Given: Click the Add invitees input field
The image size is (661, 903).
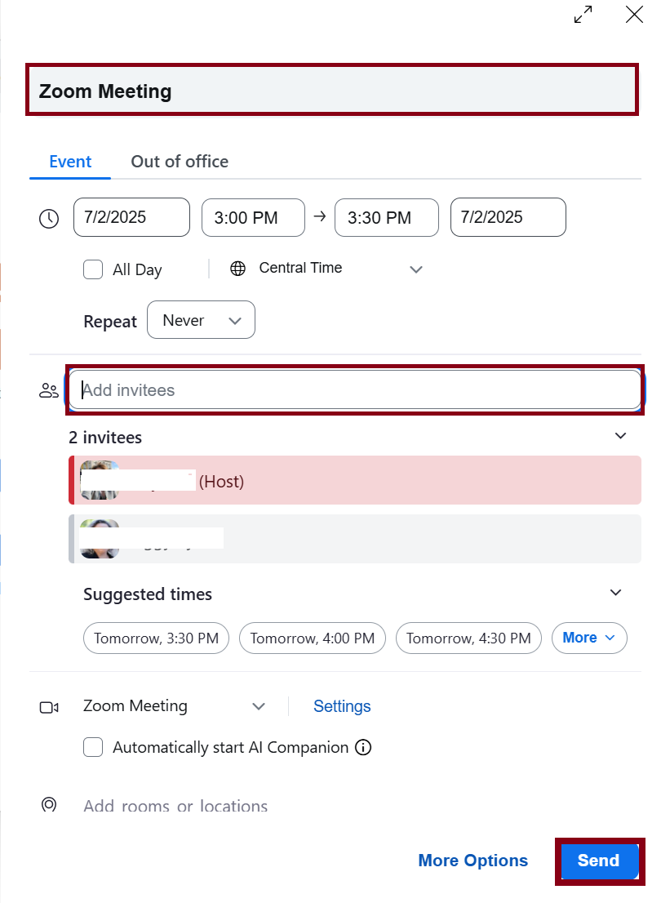Looking at the screenshot, I should coord(355,390).
